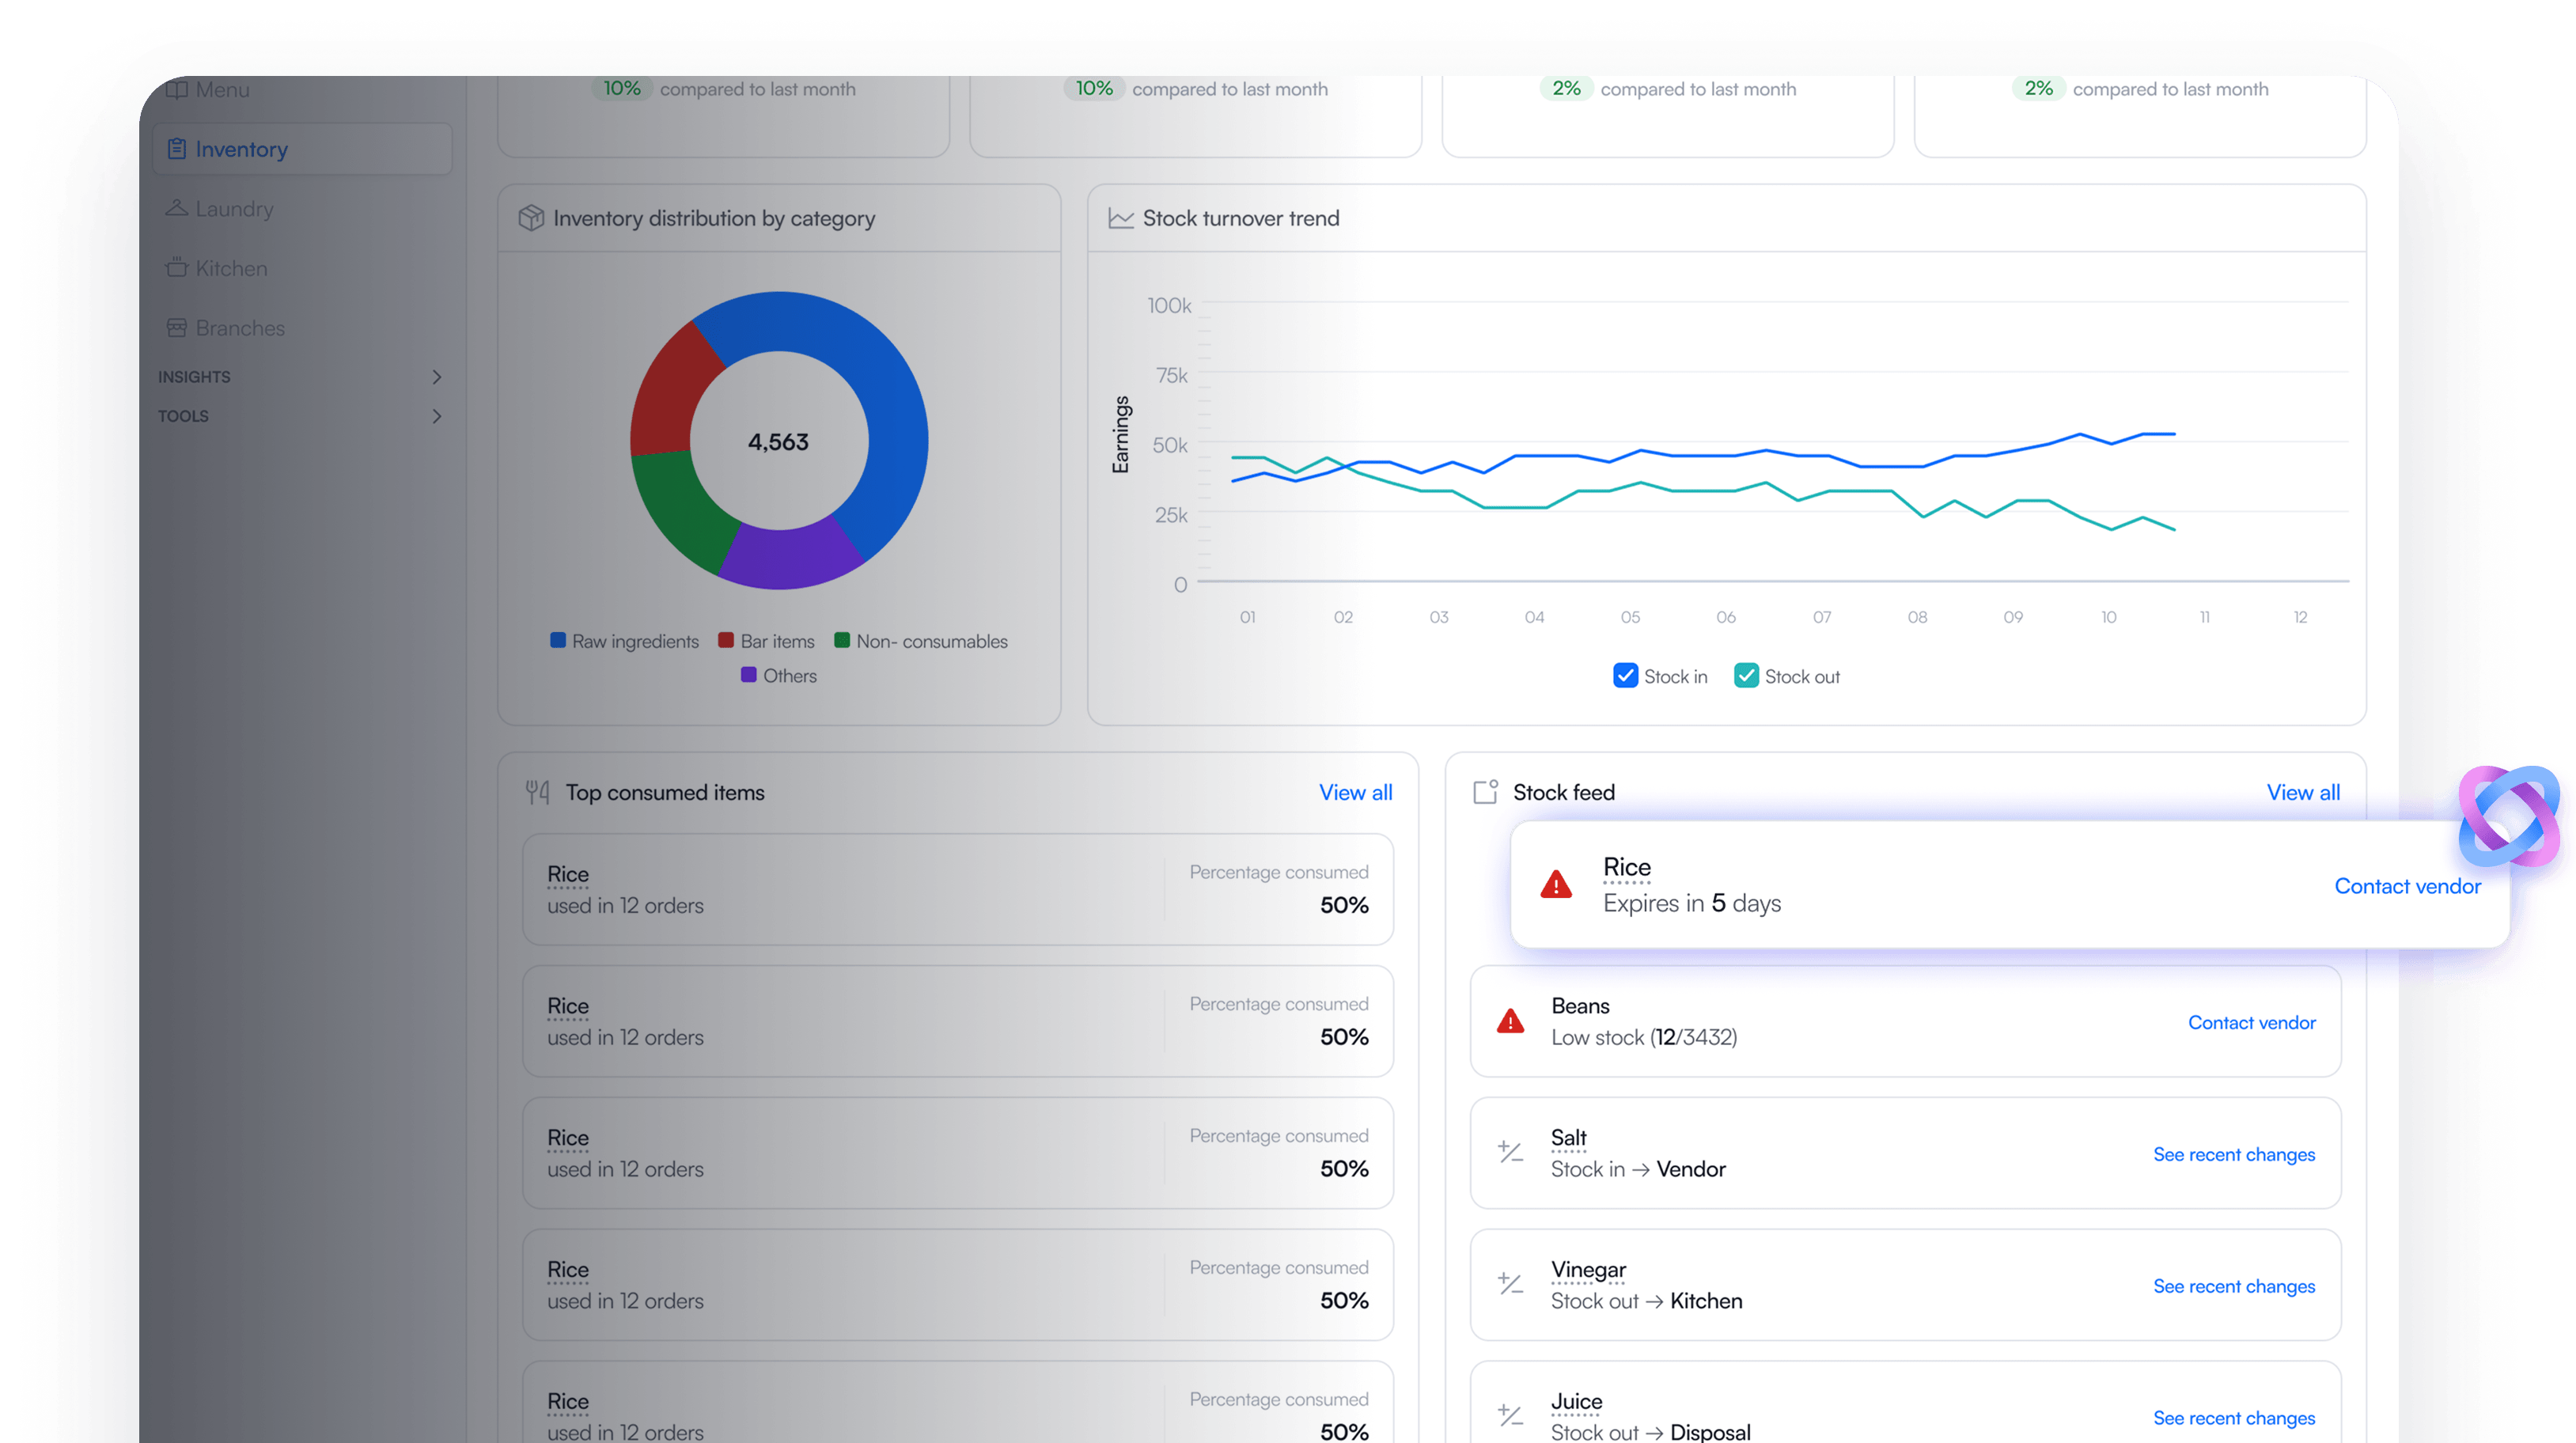Uncheck the Stock out checkbox
Screen dimensions: 2576x1443
click(1746, 676)
